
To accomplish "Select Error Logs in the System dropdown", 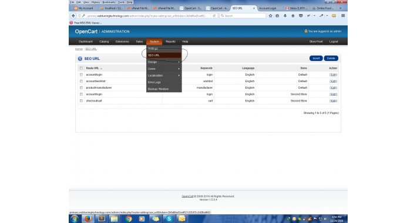I will coord(164,82).
